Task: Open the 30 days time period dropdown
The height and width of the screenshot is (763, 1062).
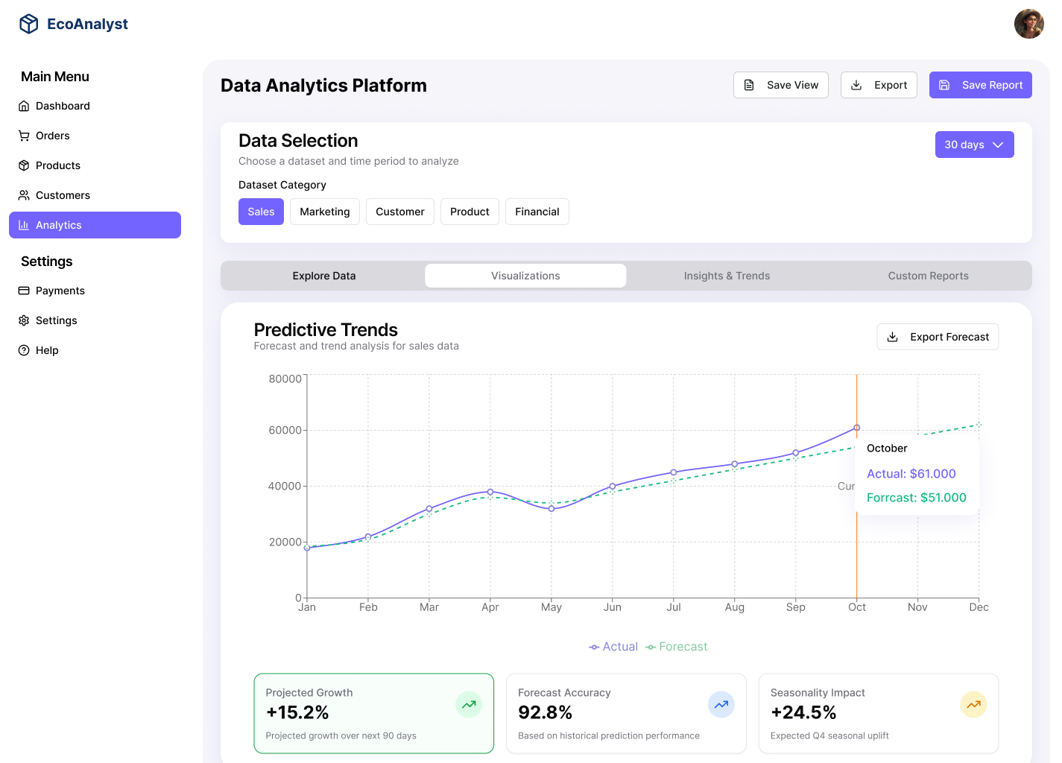Action: click(974, 145)
